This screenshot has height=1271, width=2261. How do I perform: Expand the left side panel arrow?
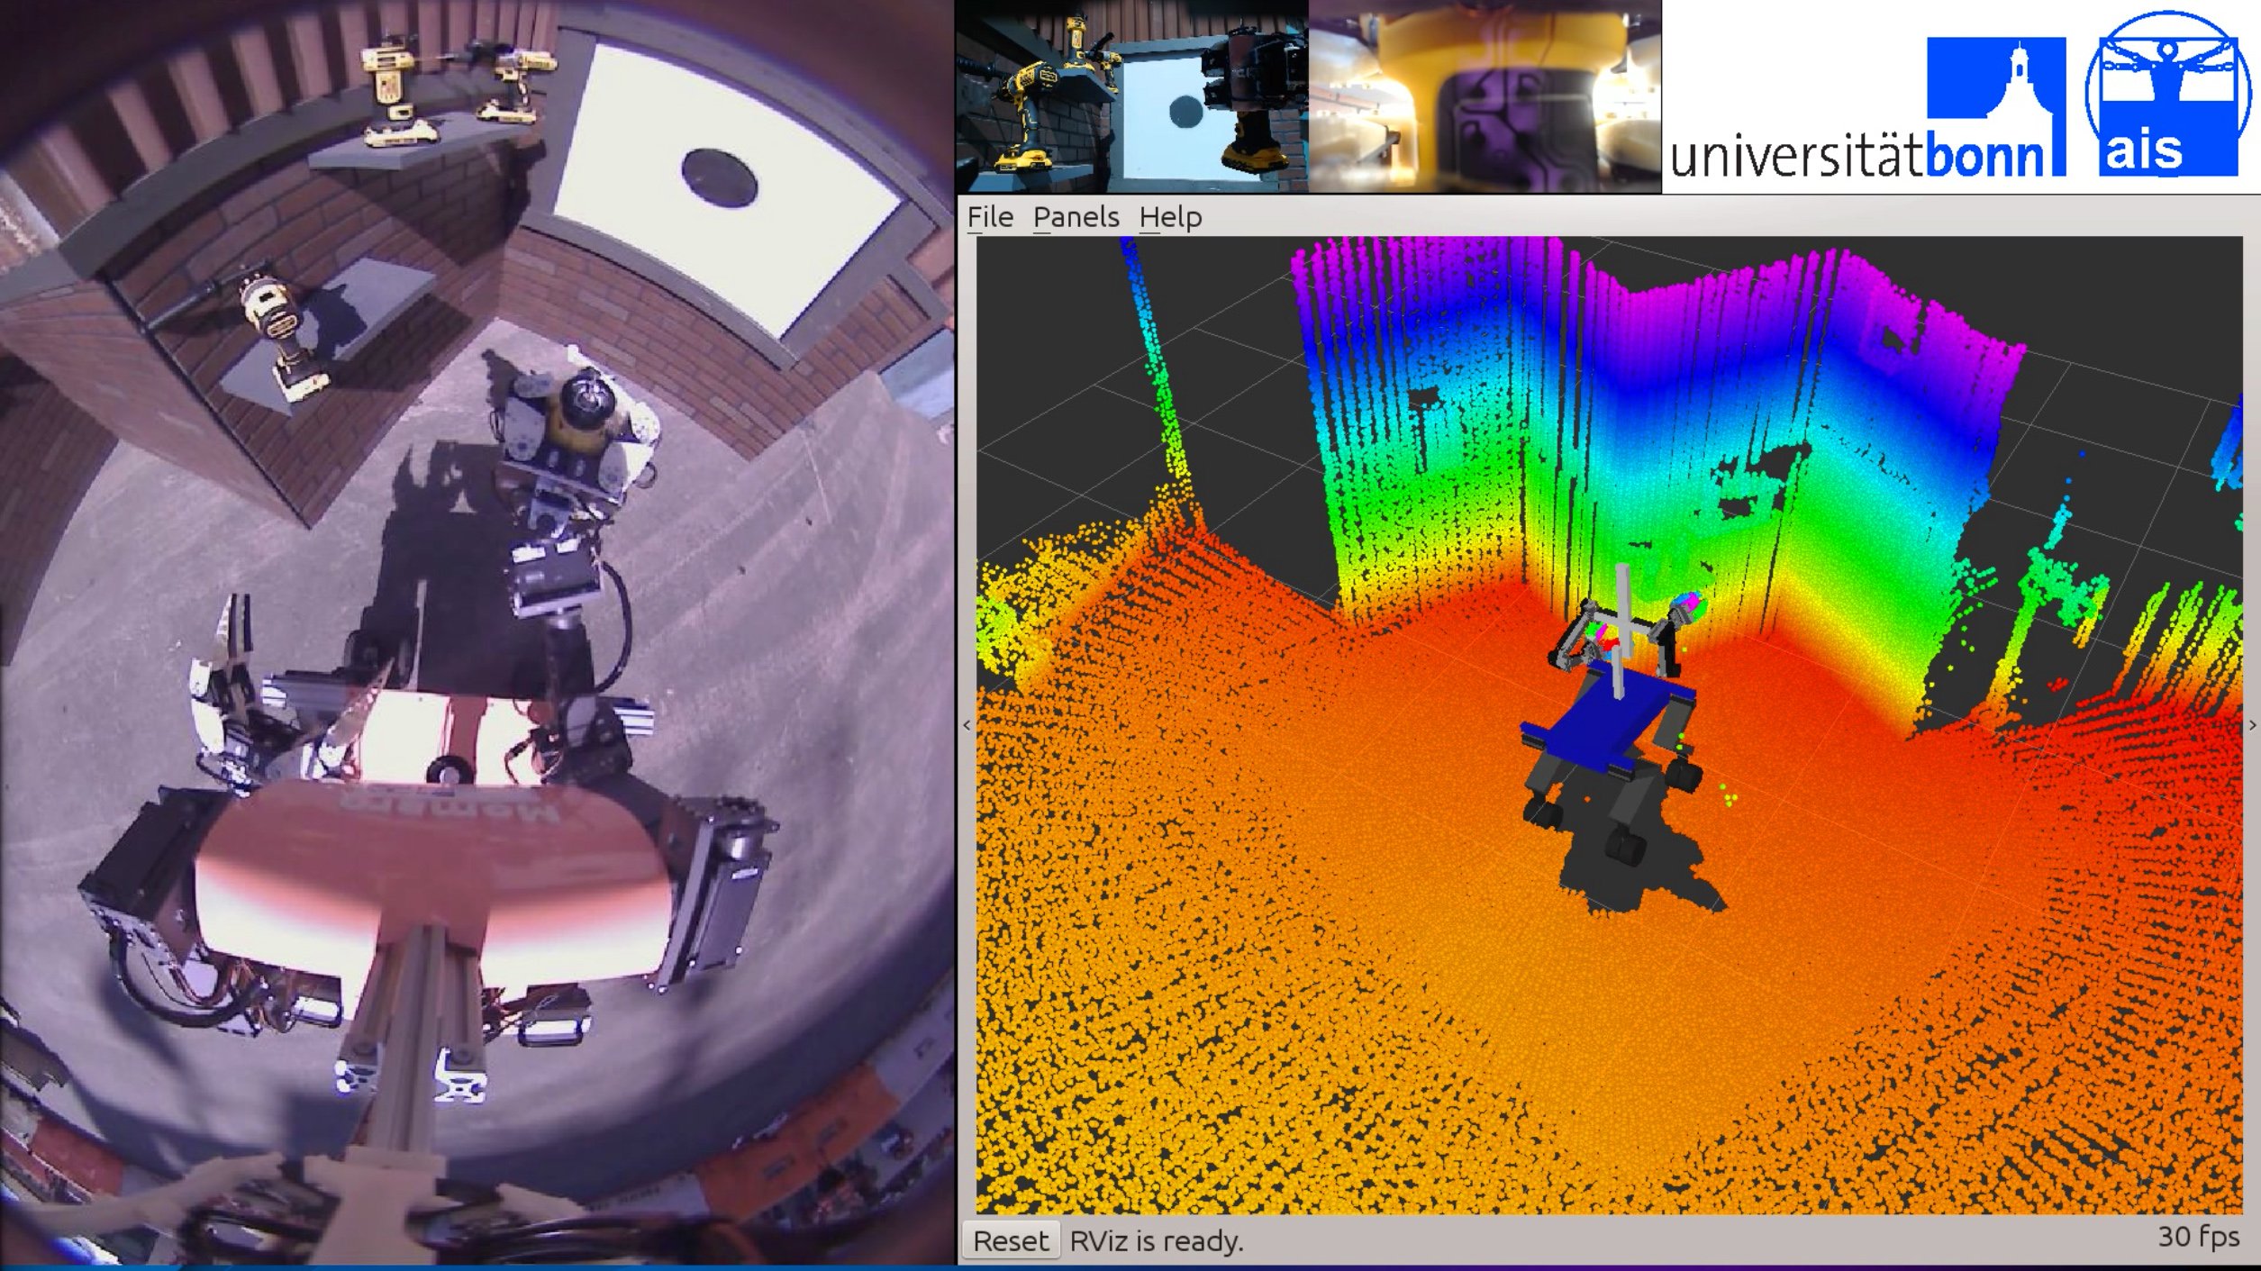[967, 724]
